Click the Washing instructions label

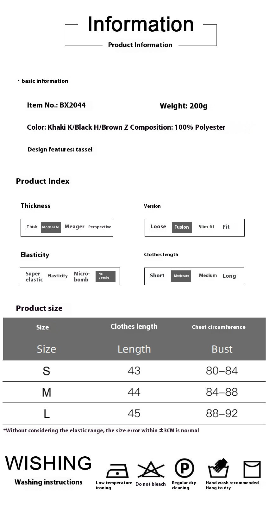[x=48, y=482]
